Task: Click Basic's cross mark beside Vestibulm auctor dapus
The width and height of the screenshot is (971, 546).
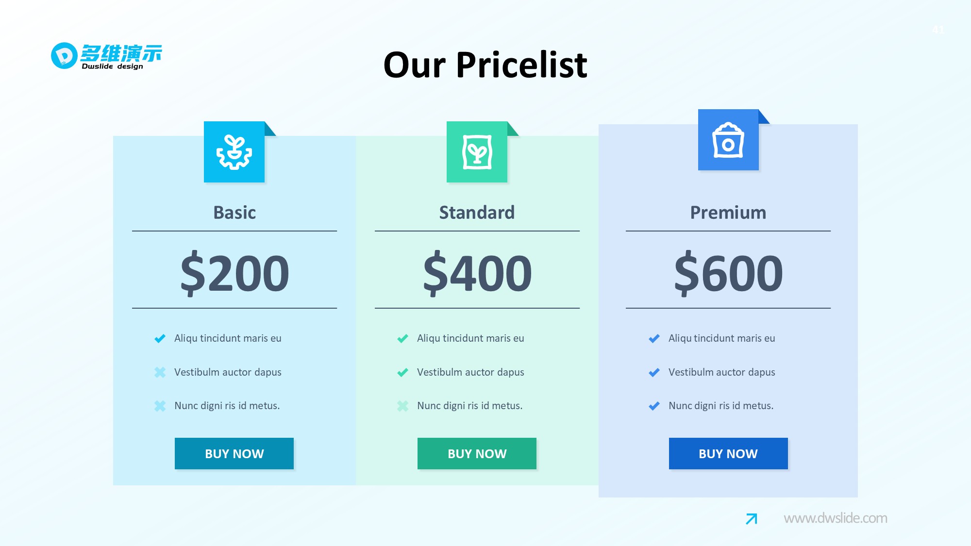Action: [x=160, y=372]
